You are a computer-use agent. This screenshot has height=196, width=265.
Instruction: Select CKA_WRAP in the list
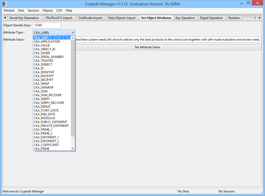click(x=52, y=84)
